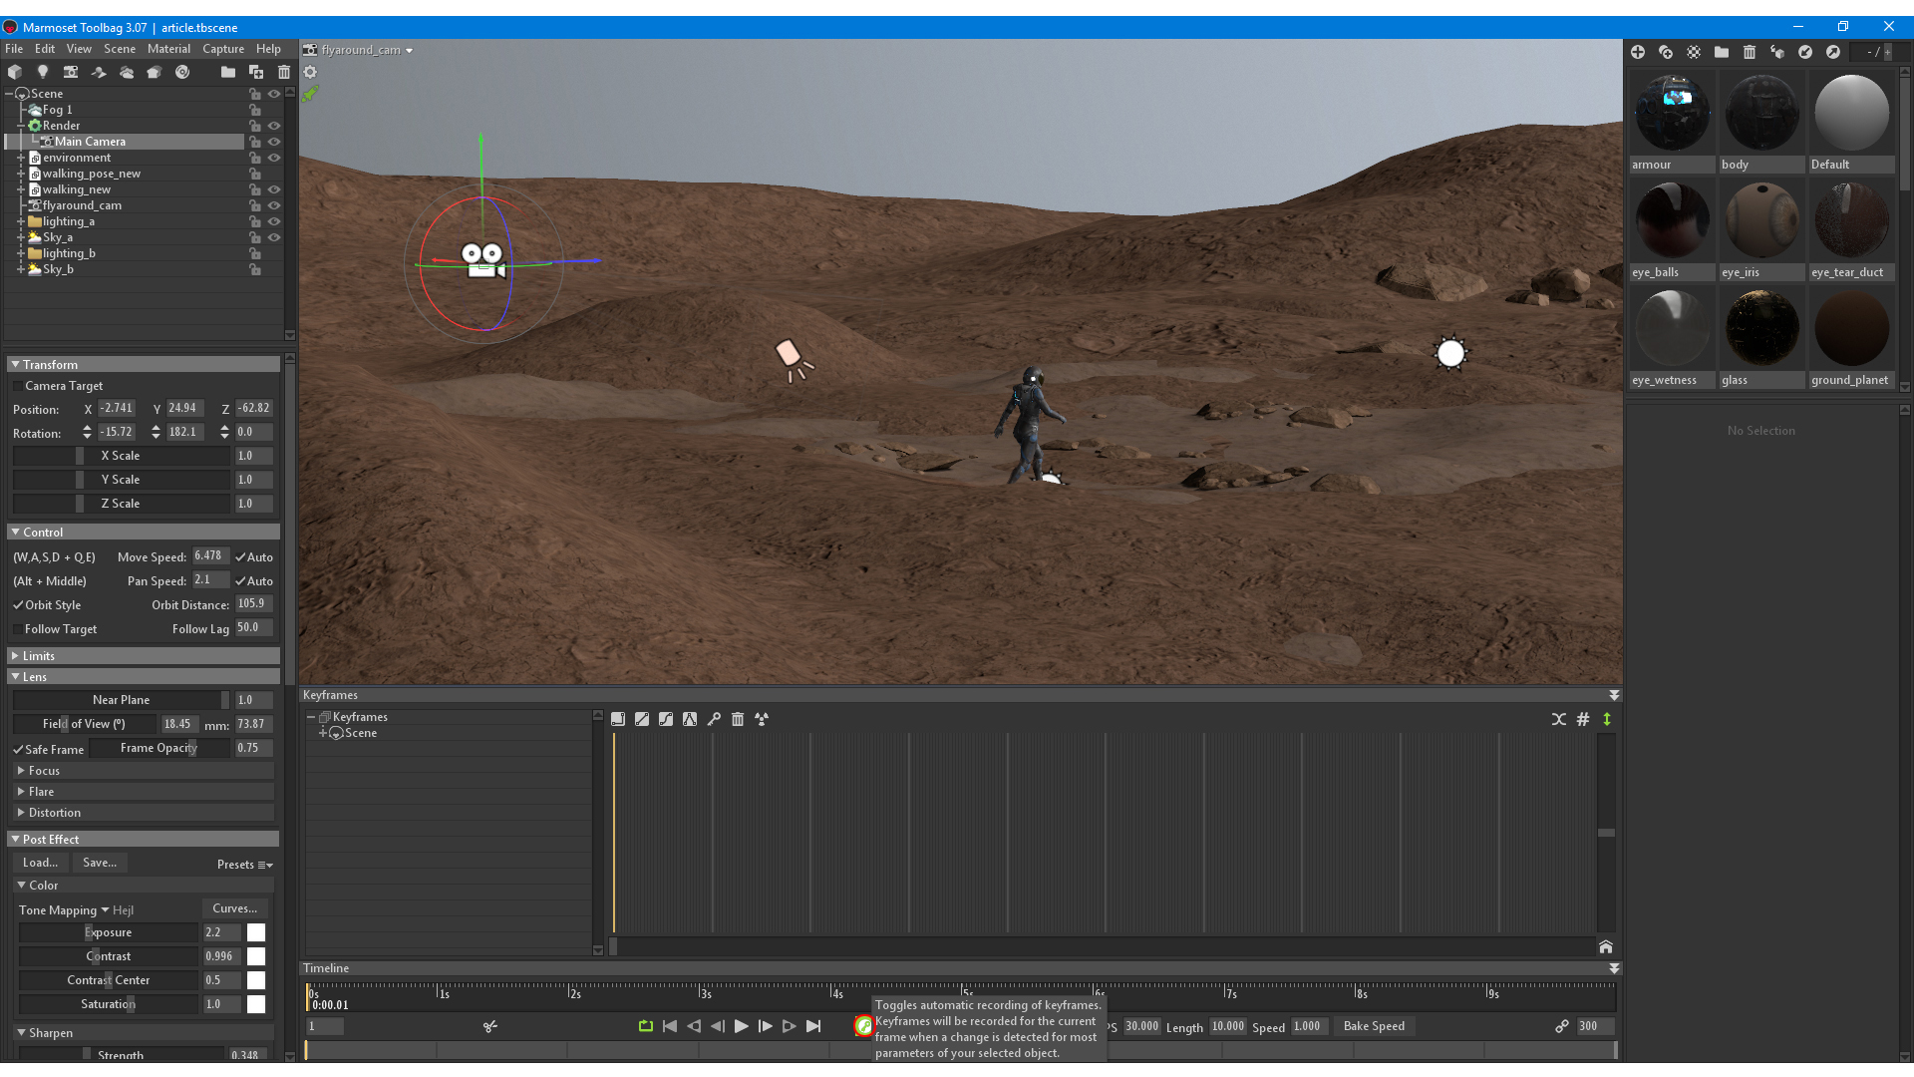The width and height of the screenshot is (1914, 1077).
Task: Hide the environment object with eye icon
Action: [274, 158]
